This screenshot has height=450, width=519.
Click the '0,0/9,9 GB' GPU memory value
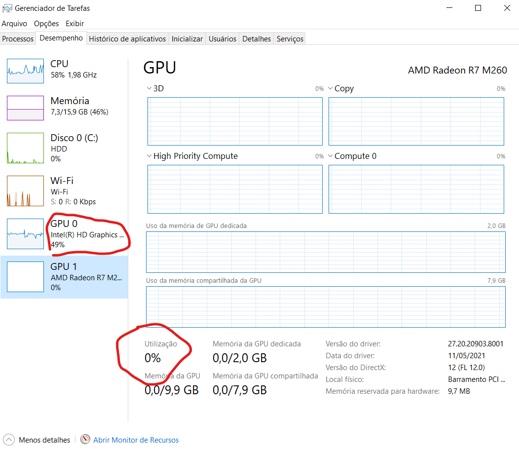click(172, 390)
